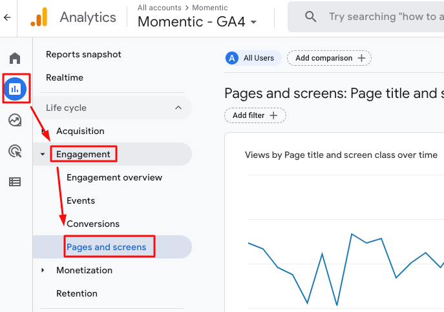Viewport: 444px width, 312px height.
Task: Open Reports snapshot
Action: 83,54
